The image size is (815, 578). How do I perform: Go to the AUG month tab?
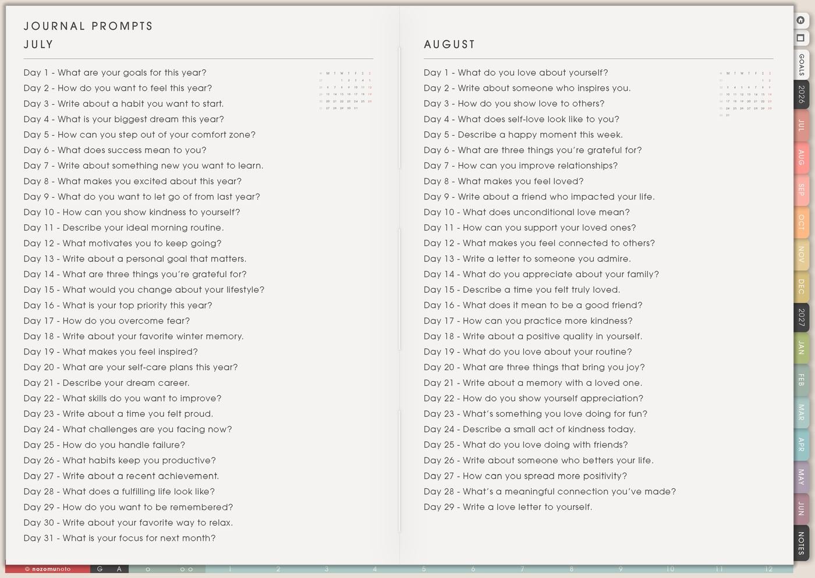point(801,157)
